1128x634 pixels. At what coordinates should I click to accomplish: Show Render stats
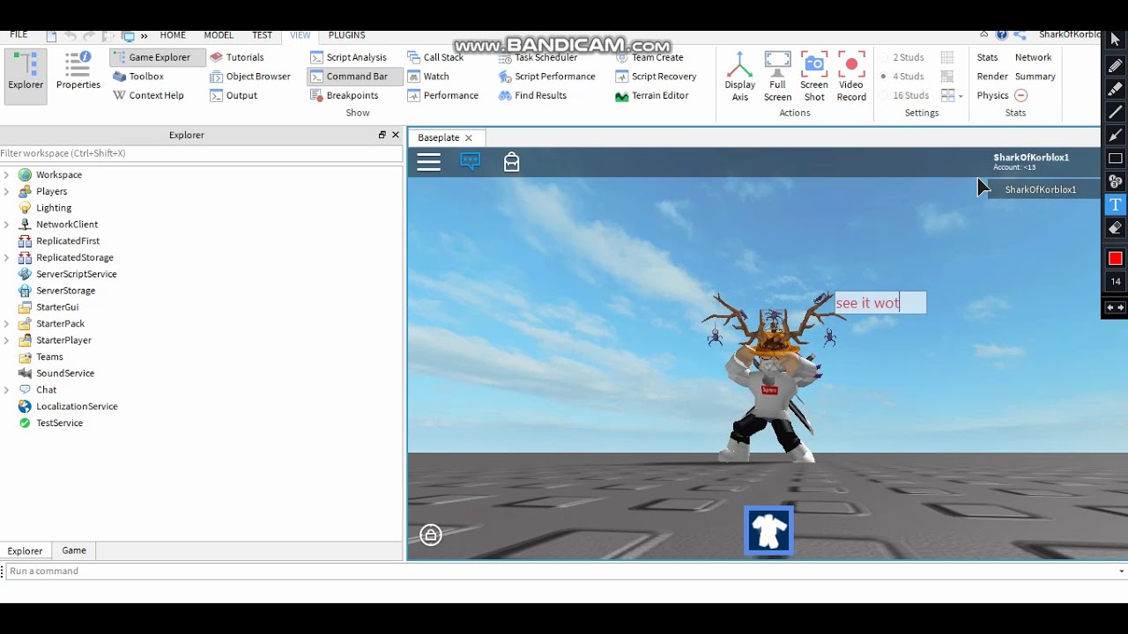point(992,77)
